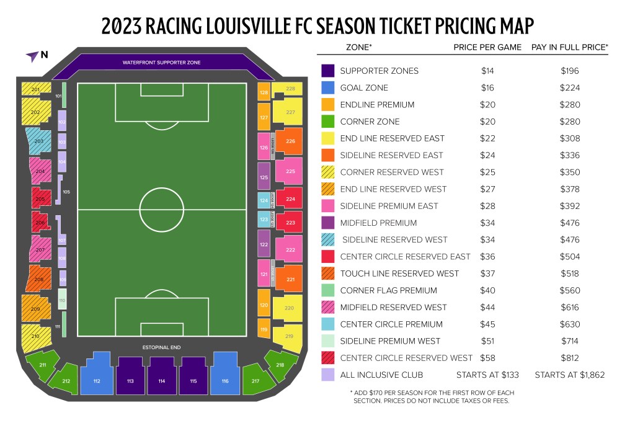The width and height of the screenshot is (635, 423).
Task: Select midfield premium section 125
Action: click(x=264, y=176)
